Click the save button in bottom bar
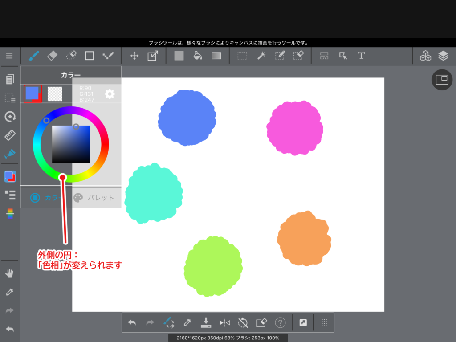The height and width of the screenshot is (342, 456). 206,322
